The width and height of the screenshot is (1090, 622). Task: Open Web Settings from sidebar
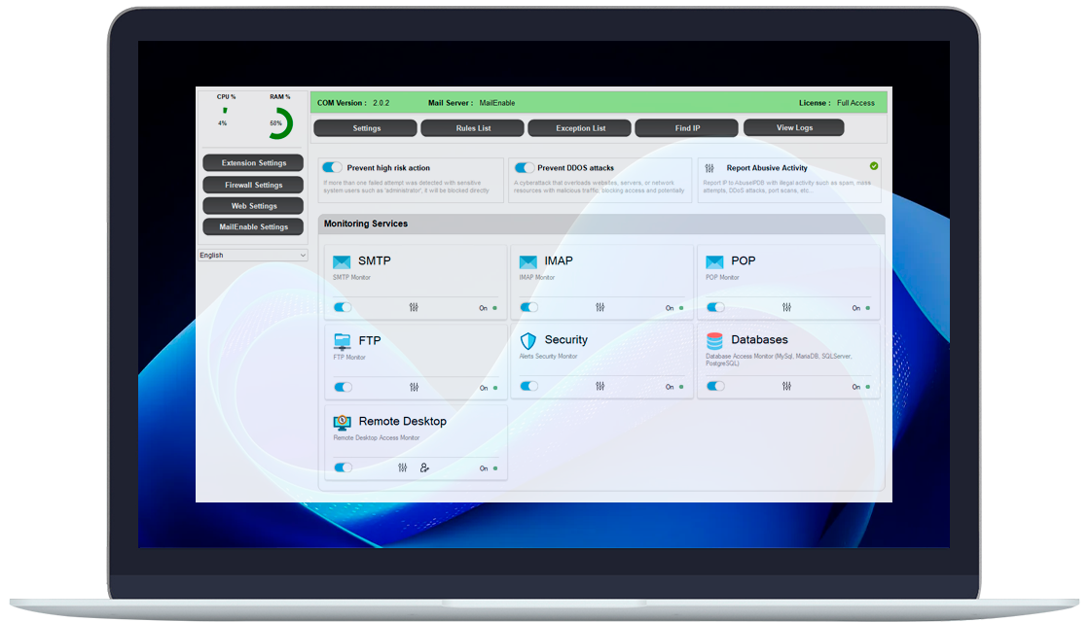[x=253, y=206]
